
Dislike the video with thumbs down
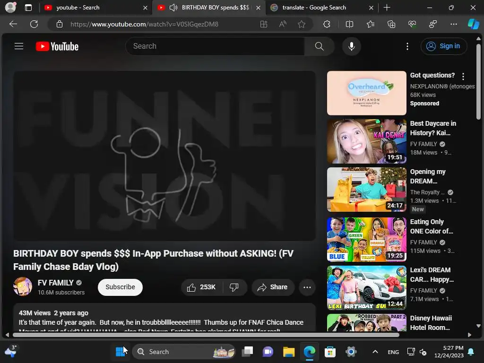pos(234,287)
